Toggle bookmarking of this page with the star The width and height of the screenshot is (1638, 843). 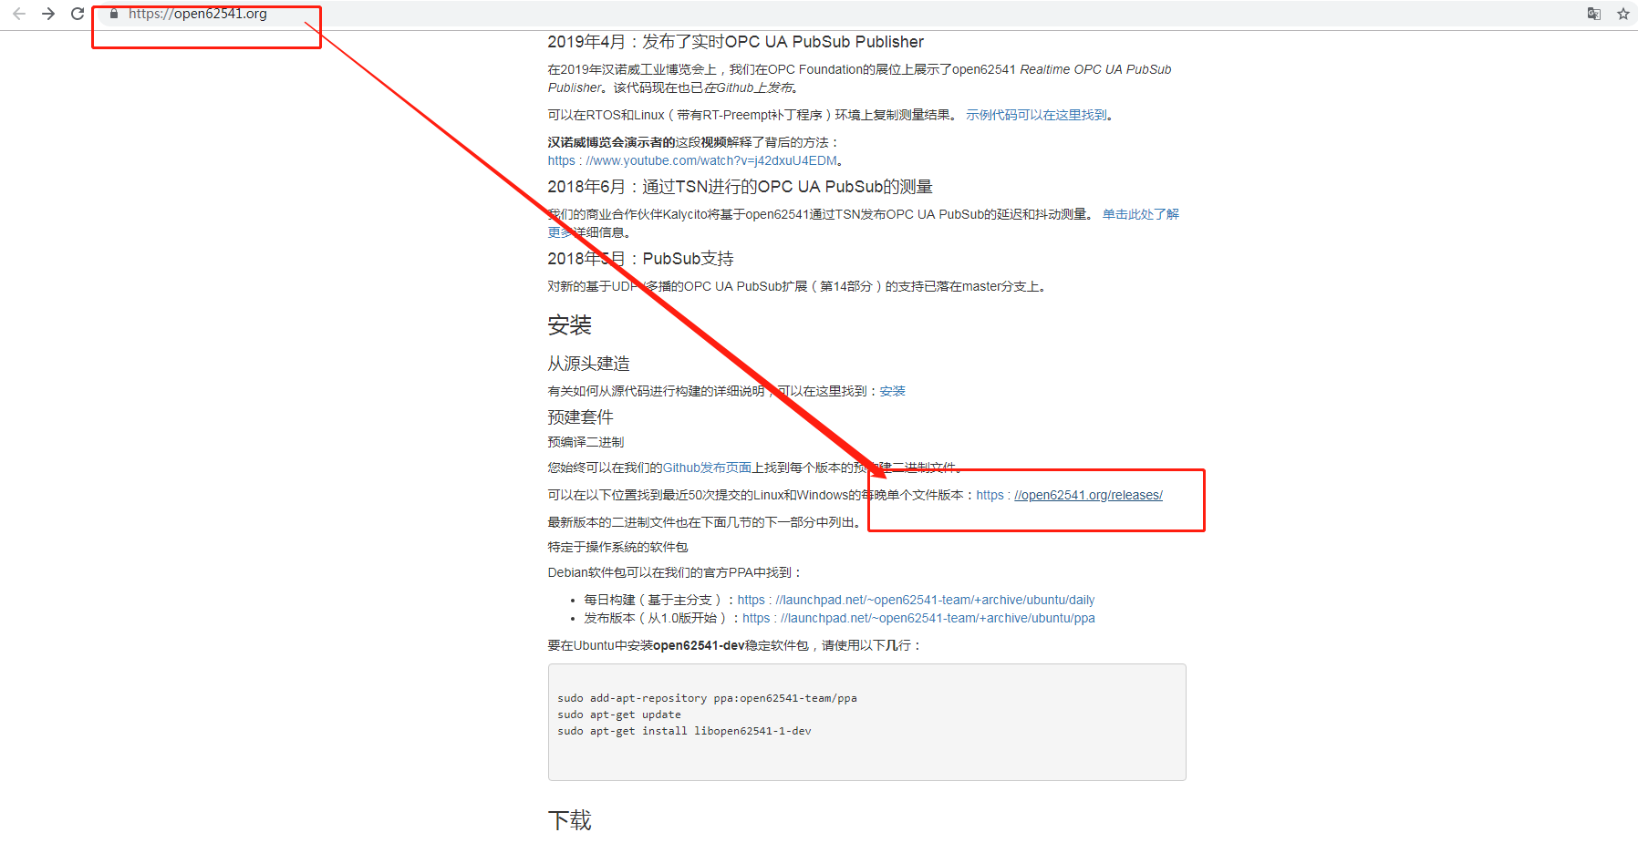[1622, 14]
